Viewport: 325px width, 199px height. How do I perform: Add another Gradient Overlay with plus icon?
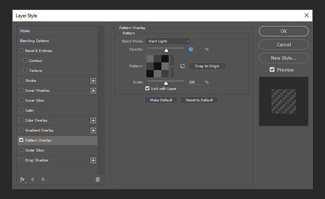click(x=93, y=130)
